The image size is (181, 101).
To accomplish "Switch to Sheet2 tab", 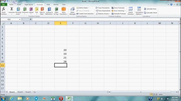I will tap(20, 92).
